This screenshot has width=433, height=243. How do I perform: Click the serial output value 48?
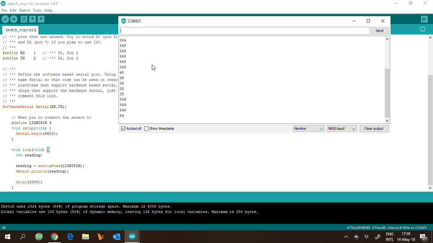(x=122, y=72)
